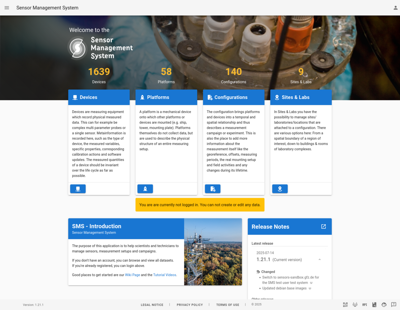Open GitLab link beside 'Updated debian base images'
The image size is (400, 310).
pyautogui.click(x=310, y=288)
